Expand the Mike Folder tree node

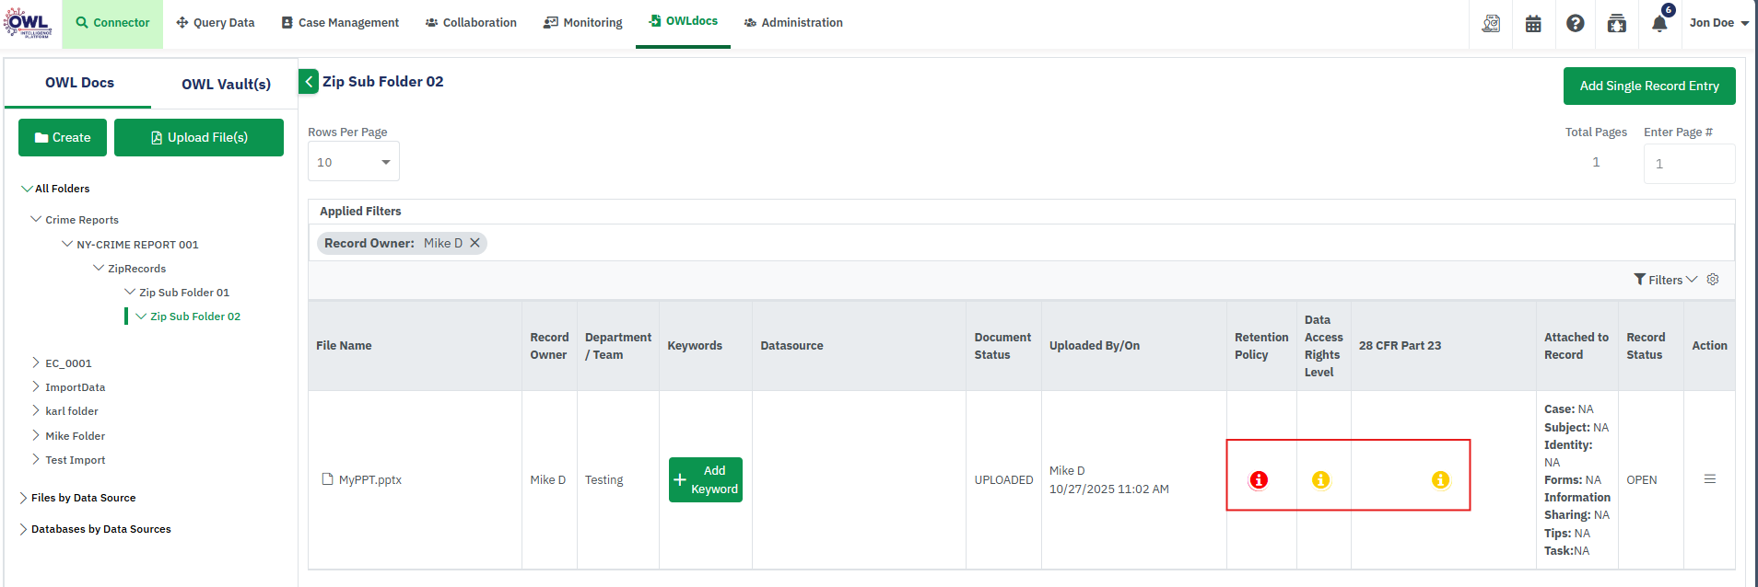pos(36,435)
